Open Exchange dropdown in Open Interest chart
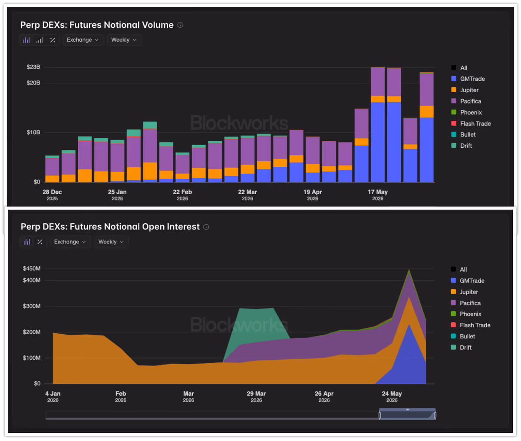The height and width of the screenshot is (441, 521). point(70,242)
